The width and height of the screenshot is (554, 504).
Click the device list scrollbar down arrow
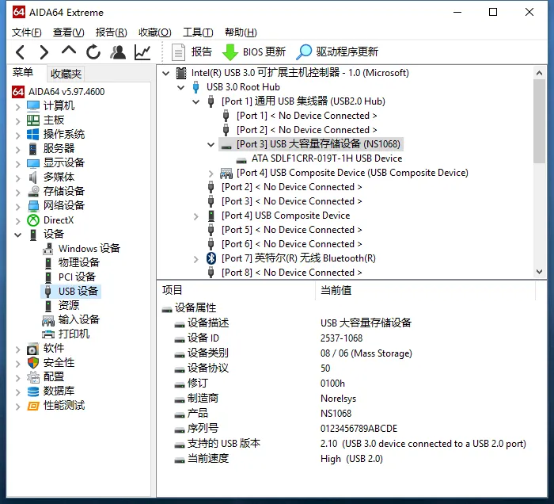[539, 272]
